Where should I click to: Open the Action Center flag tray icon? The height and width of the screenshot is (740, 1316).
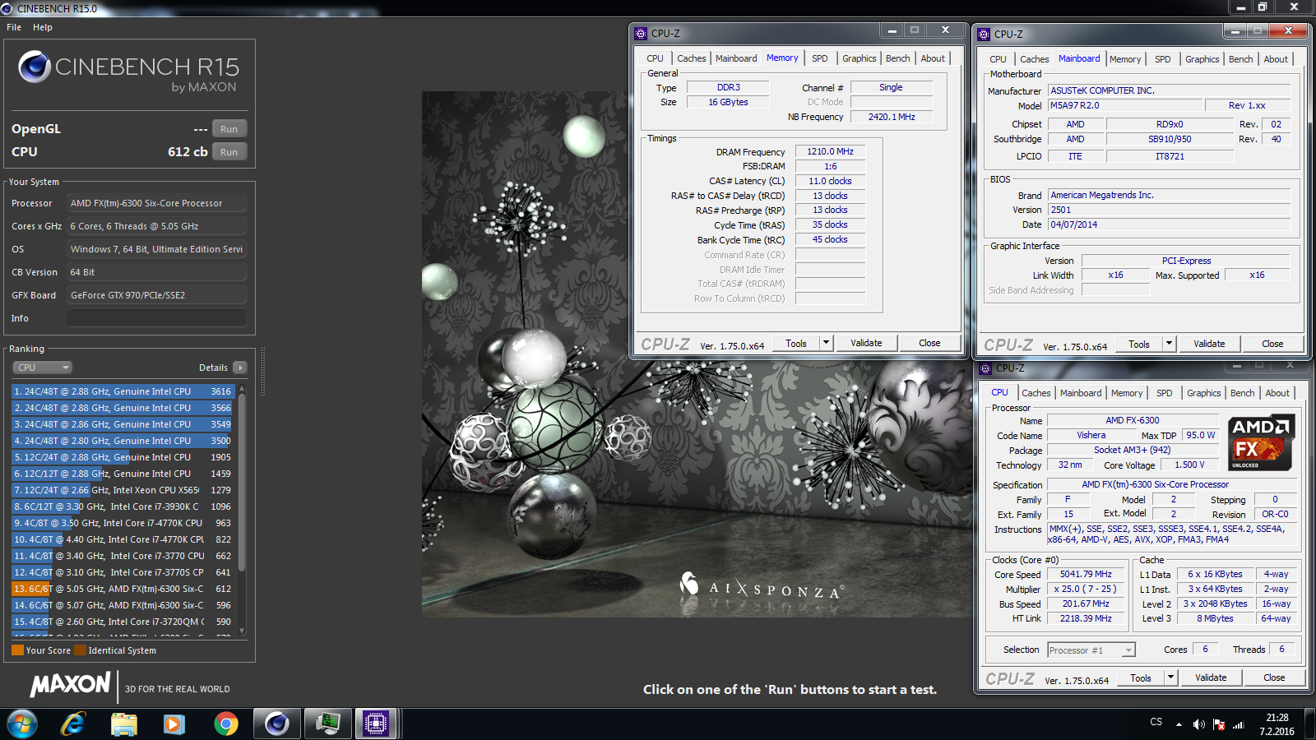click(x=1218, y=724)
